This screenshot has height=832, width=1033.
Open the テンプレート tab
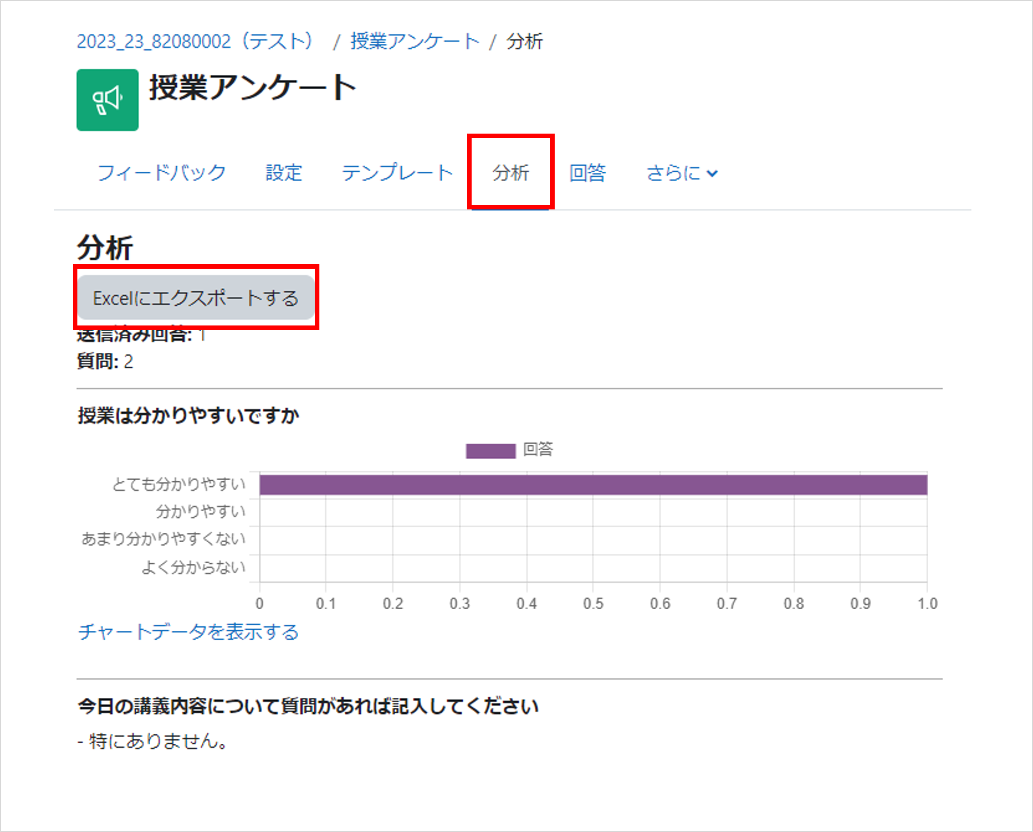[x=397, y=173]
